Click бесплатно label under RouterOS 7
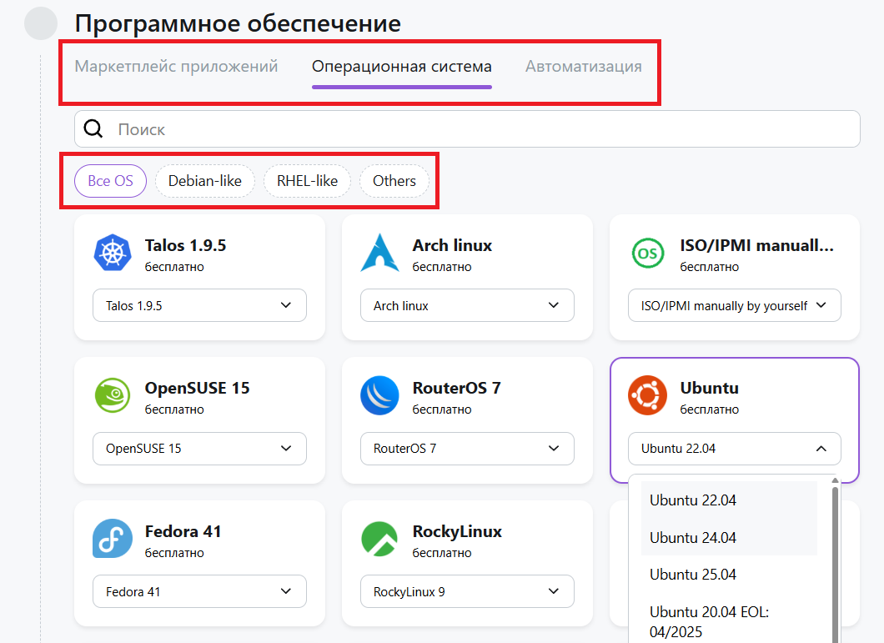This screenshot has width=884, height=643. tap(442, 409)
